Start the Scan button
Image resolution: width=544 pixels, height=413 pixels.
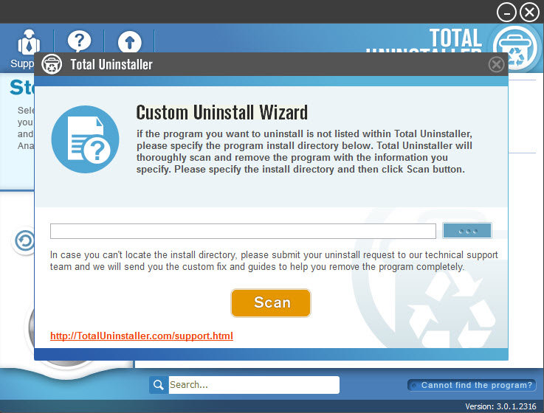[271, 302]
